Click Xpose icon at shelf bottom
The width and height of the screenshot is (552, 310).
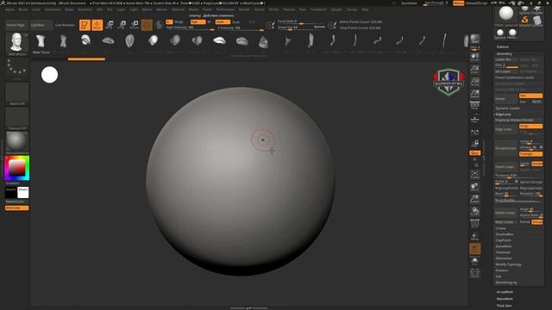[x=475, y=273]
